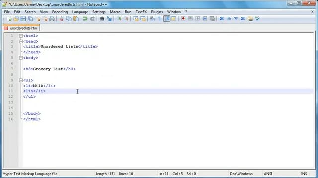Viewport: 318px width, 178px height.
Task: Click the Open file folder icon
Action: tap(16, 19)
